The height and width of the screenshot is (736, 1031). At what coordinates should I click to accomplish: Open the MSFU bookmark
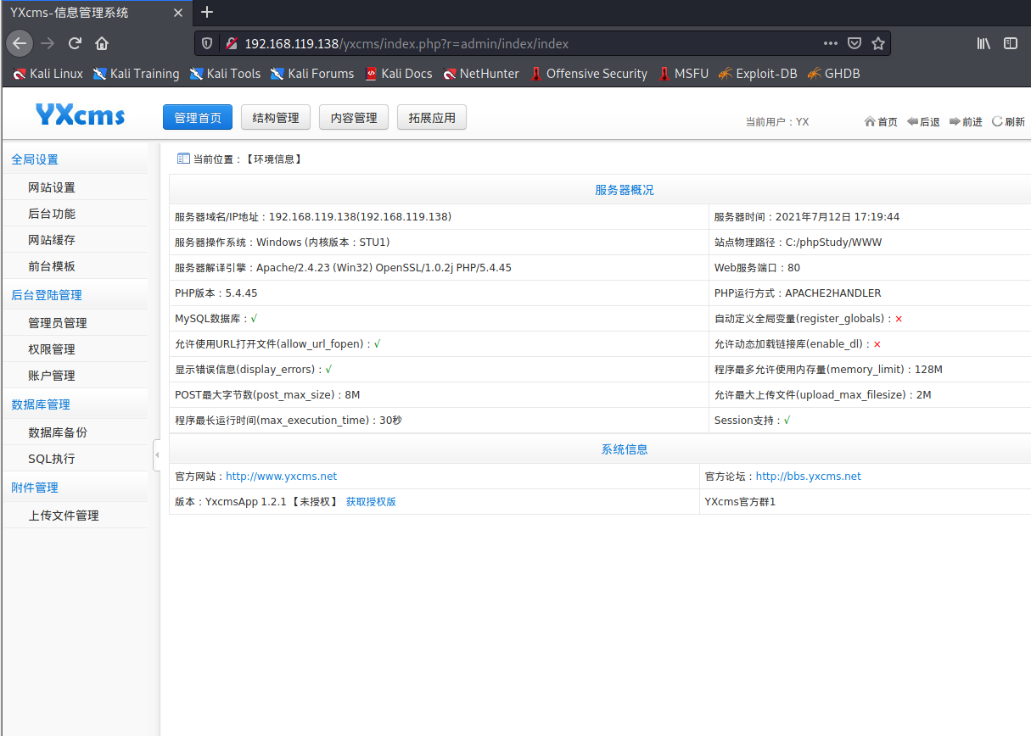[x=683, y=74]
